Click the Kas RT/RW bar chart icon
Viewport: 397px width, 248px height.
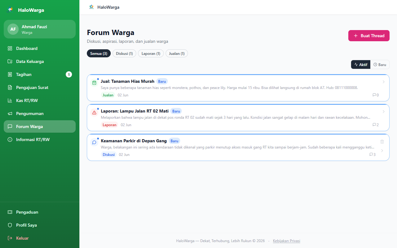click(x=10, y=100)
